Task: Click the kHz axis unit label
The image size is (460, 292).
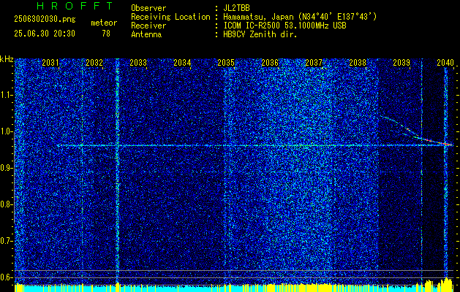Action: (7, 59)
